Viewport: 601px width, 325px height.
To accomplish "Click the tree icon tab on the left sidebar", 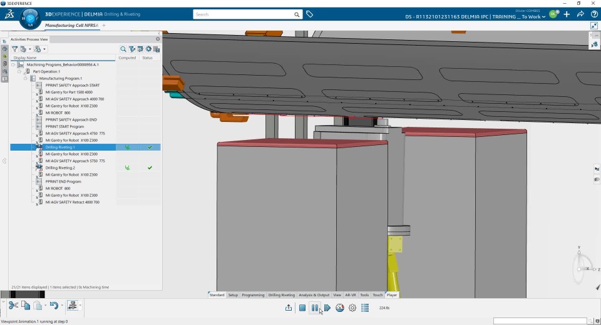I will [x=4, y=41].
